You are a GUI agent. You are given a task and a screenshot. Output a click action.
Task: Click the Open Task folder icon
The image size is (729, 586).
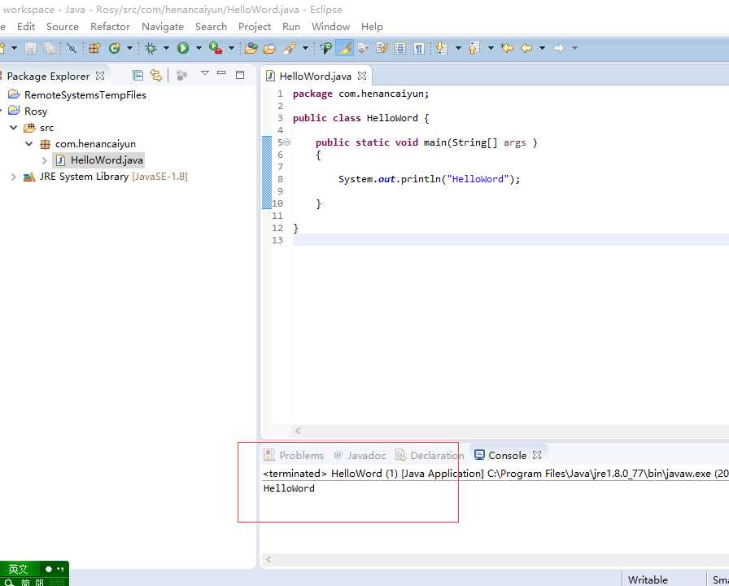click(x=269, y=48)
